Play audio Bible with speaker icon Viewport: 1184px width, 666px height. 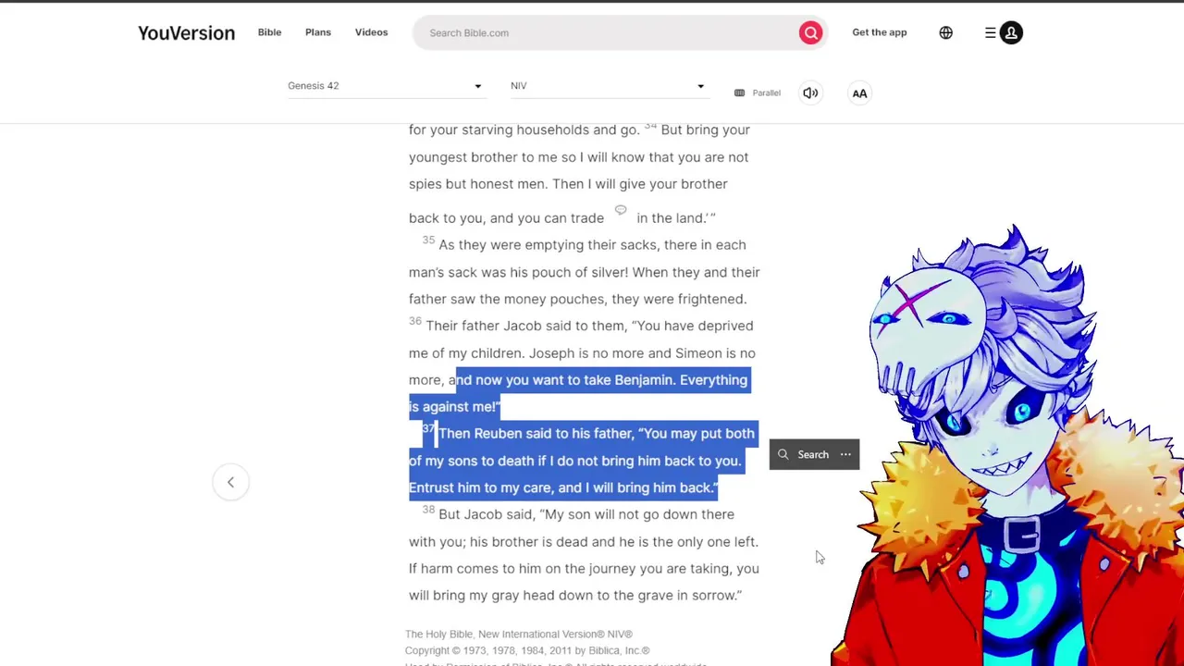click(x=810, y=92)
